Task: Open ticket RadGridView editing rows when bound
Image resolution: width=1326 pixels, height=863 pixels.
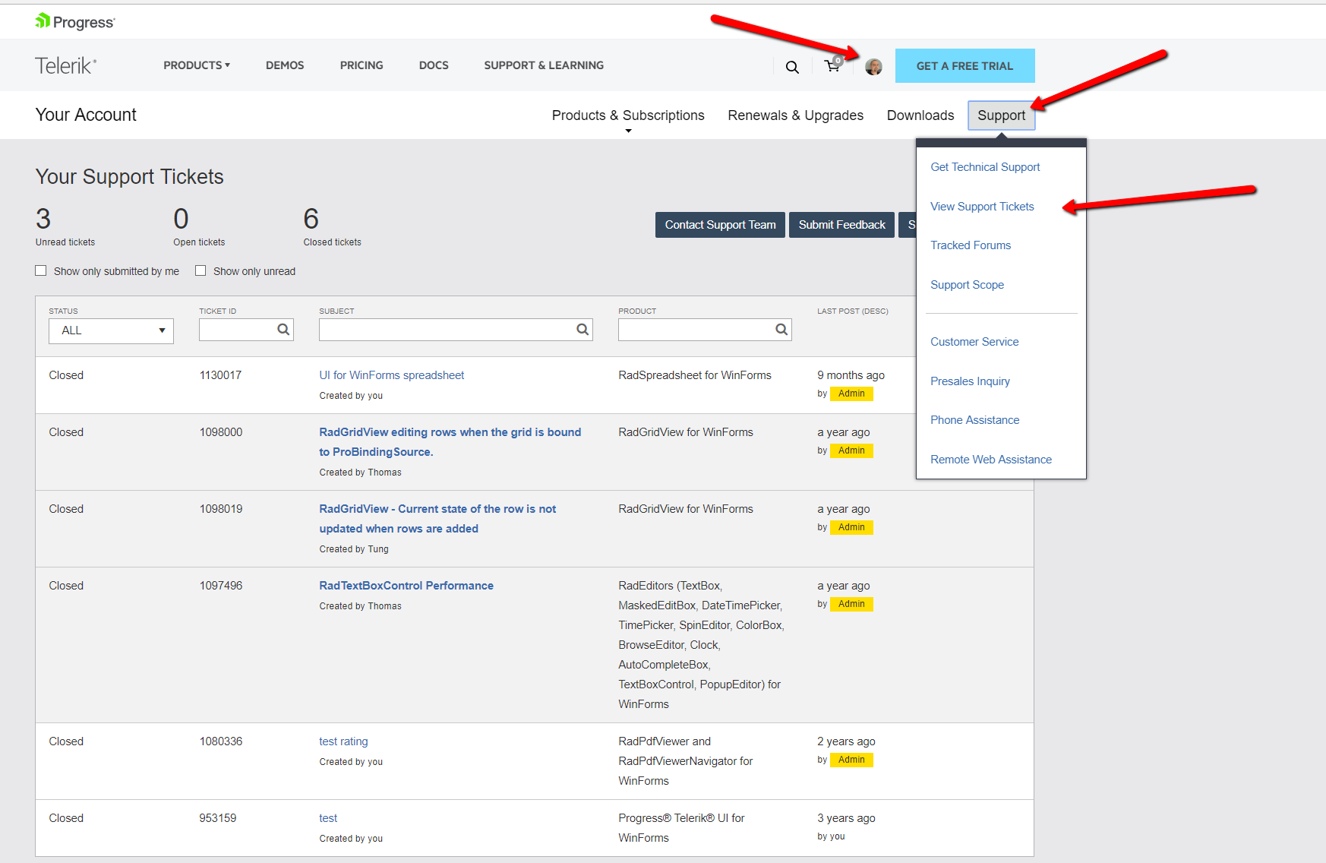Action: pos(450,442)
